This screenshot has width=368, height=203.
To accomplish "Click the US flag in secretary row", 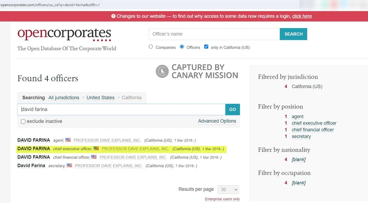I will point(69,166).
